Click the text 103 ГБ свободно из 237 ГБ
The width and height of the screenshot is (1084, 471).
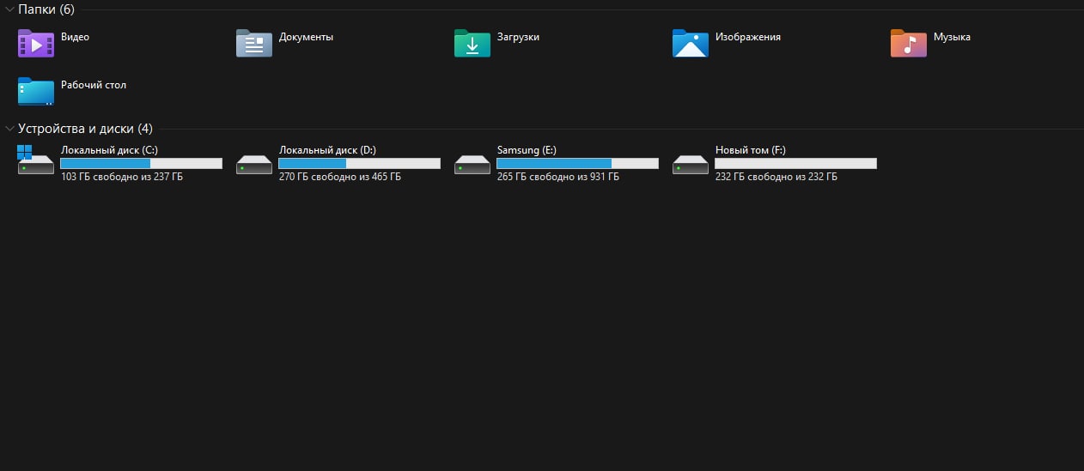coord(122,177)
